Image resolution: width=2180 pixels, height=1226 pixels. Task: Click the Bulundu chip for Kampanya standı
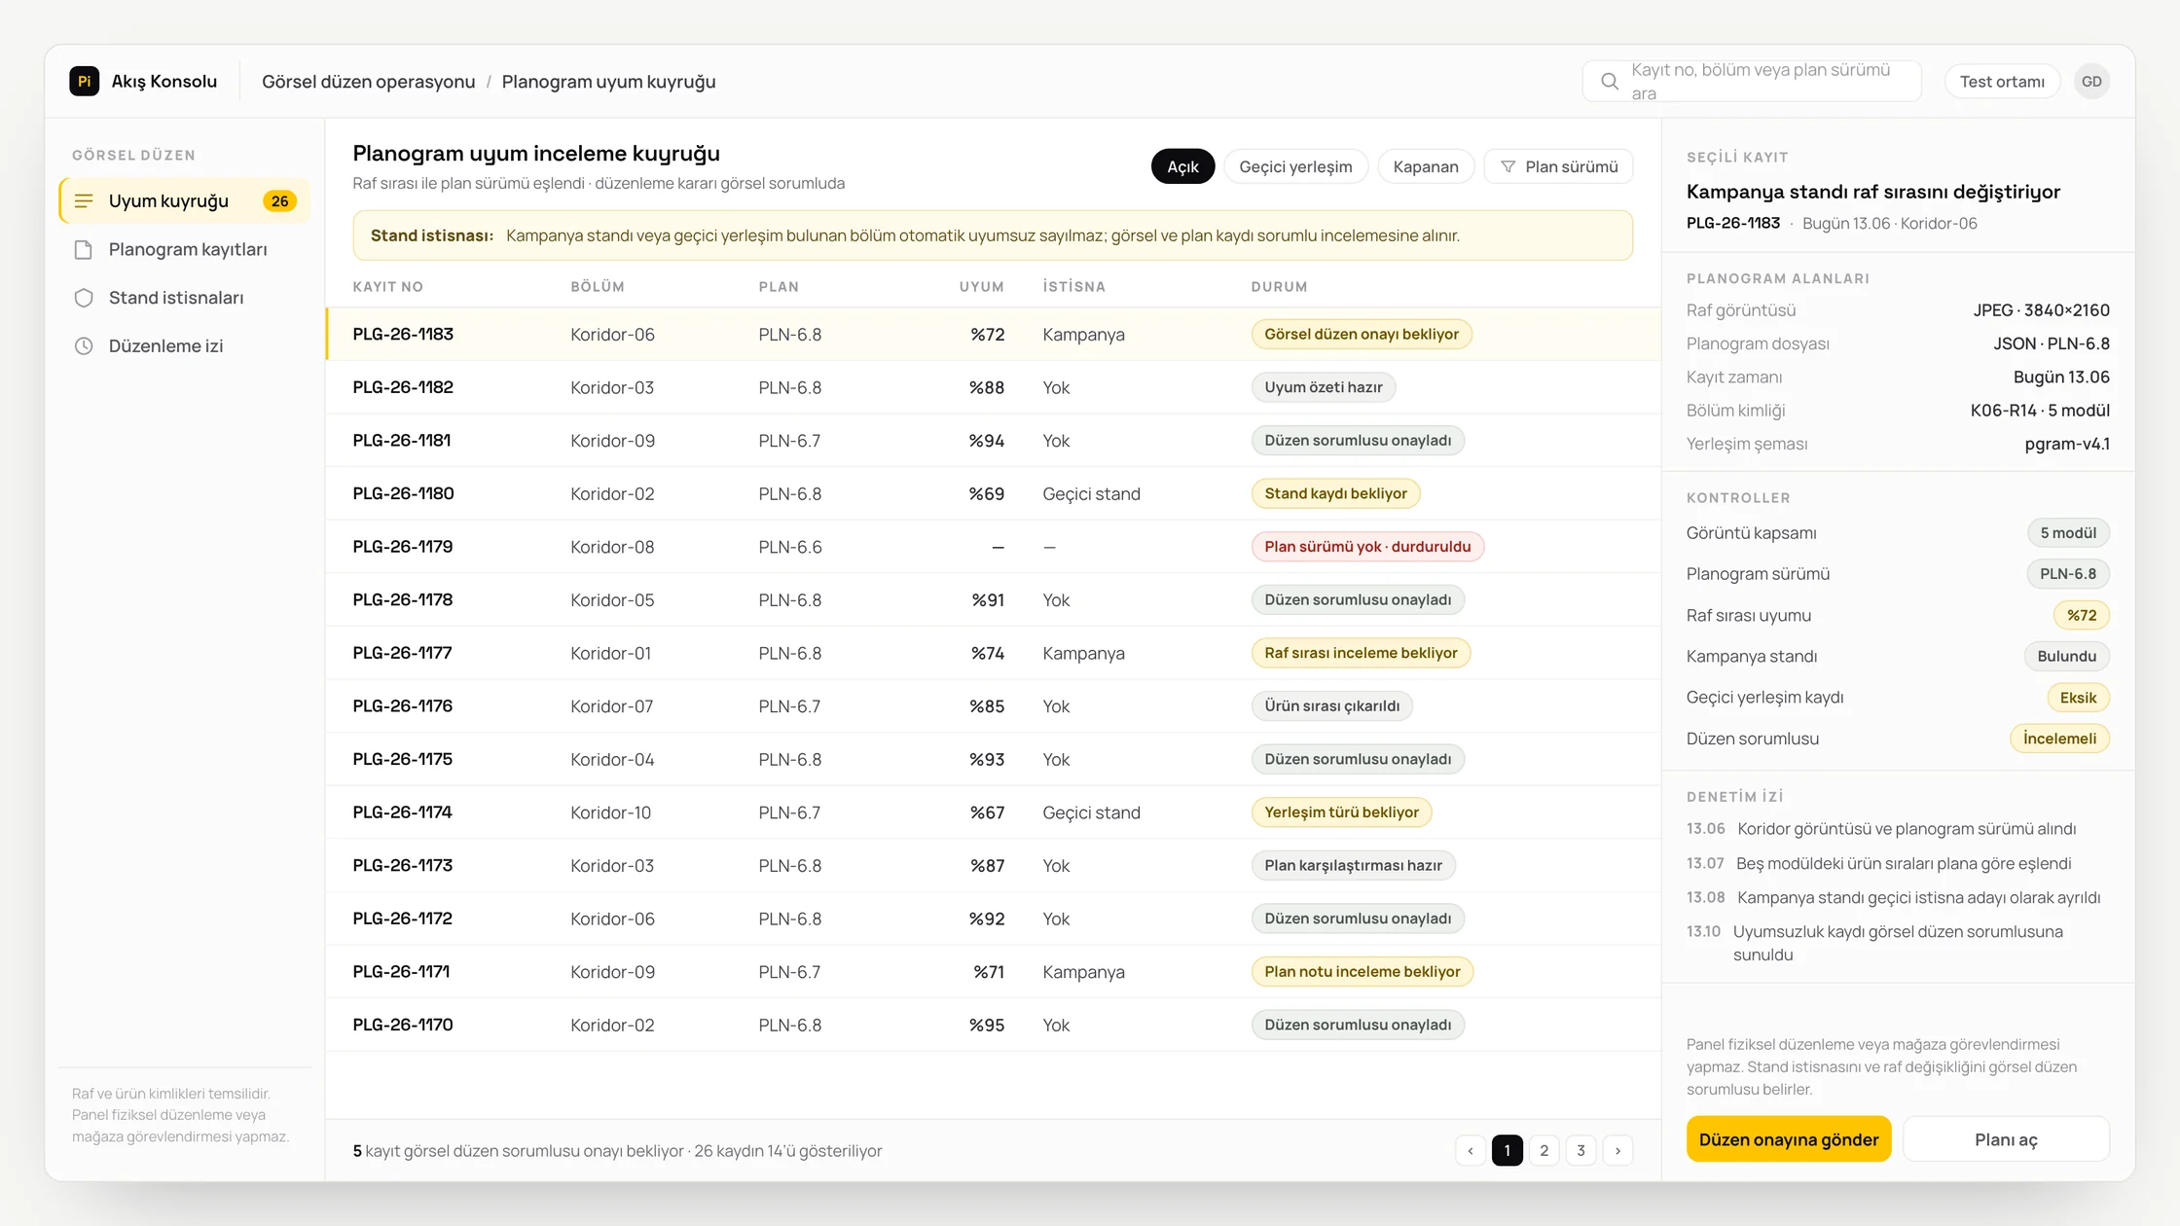[2067, 657]
